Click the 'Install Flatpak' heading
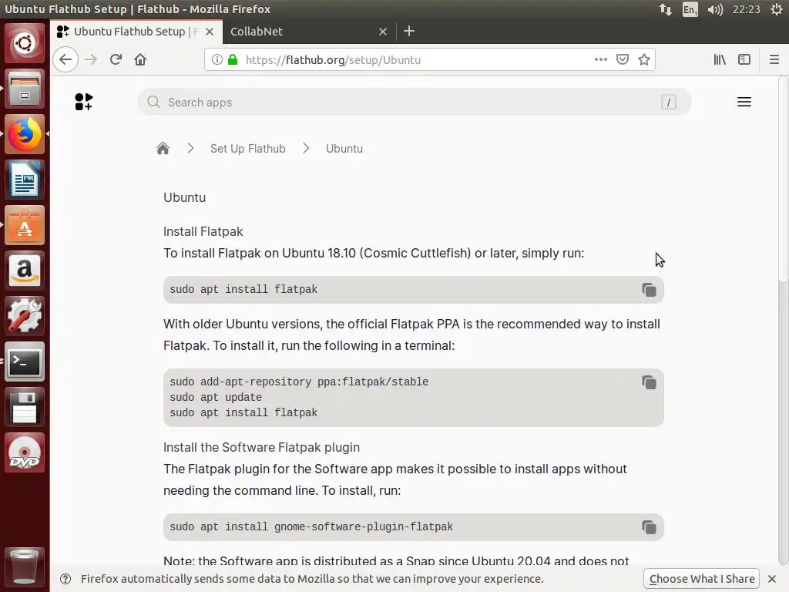The width and height of the screenshot is (789, 592). tap(203, 231)
